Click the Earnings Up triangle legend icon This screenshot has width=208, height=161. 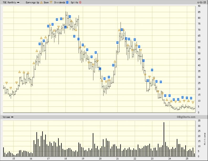(41, 2)
